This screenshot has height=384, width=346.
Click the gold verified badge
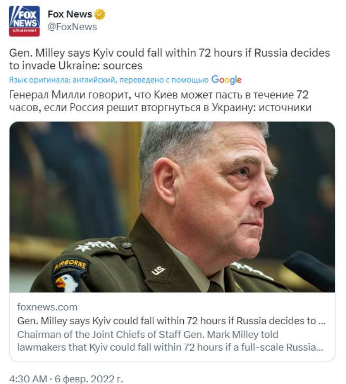[x=100, y=14]
